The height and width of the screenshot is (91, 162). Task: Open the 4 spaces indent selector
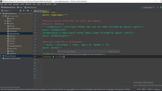pyautogui.click(x=157, y=89)
